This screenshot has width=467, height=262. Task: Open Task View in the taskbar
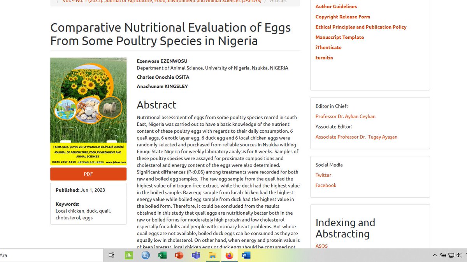point(111,255)
